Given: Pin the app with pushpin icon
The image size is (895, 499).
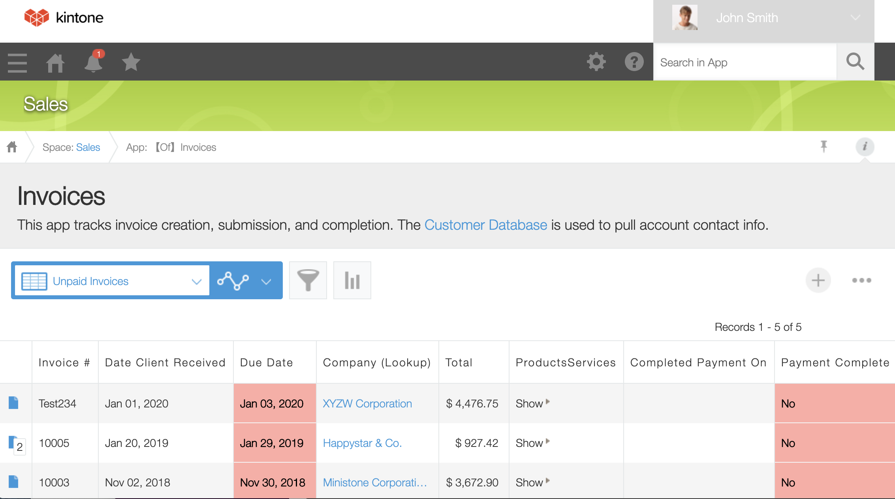Looking at the screenshot, I should click(824, 146).
